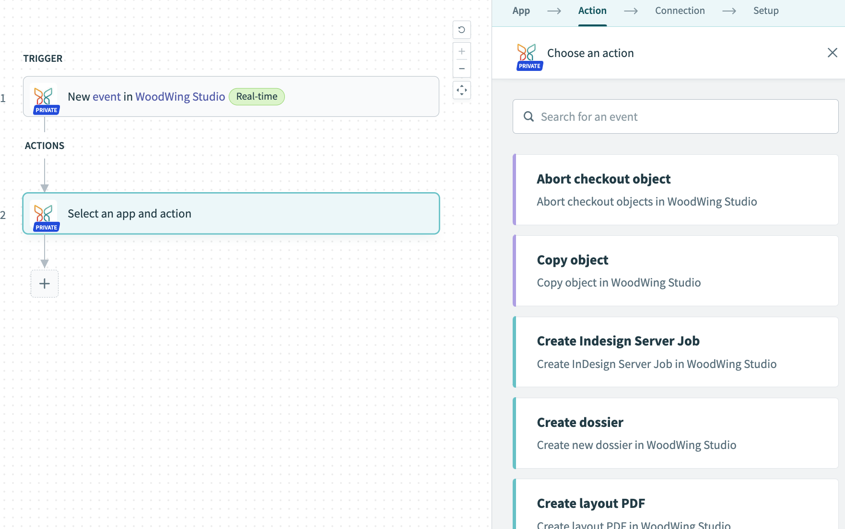Click 'Create InDesign Server Job in WoodWing Studio' text
Screen dimensions: 845x529
pyautogui.click(x=657, y=364)
